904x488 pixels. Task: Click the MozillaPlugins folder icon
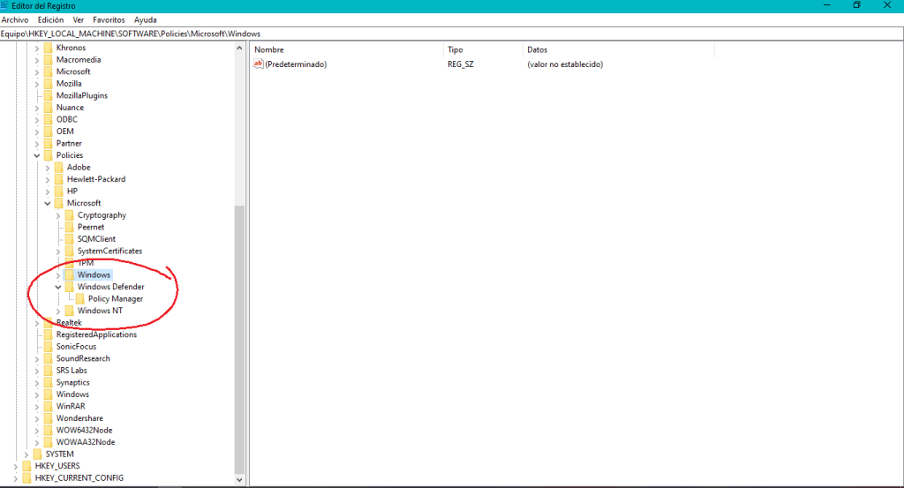[48, 95]
